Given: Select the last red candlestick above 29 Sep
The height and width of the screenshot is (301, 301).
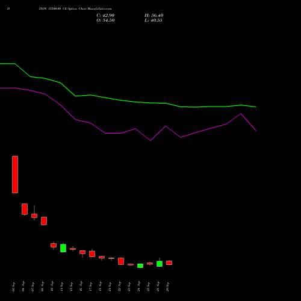Looking at the screenshot, I should (x=169, y=263).
